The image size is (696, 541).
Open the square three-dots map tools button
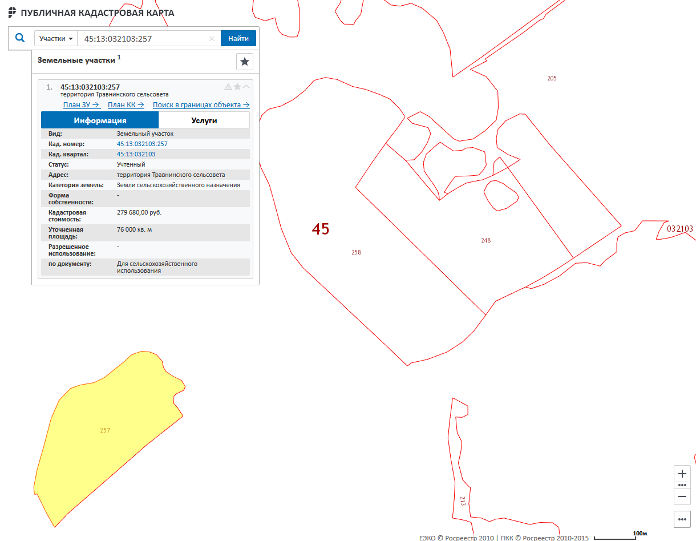(682, 519)
